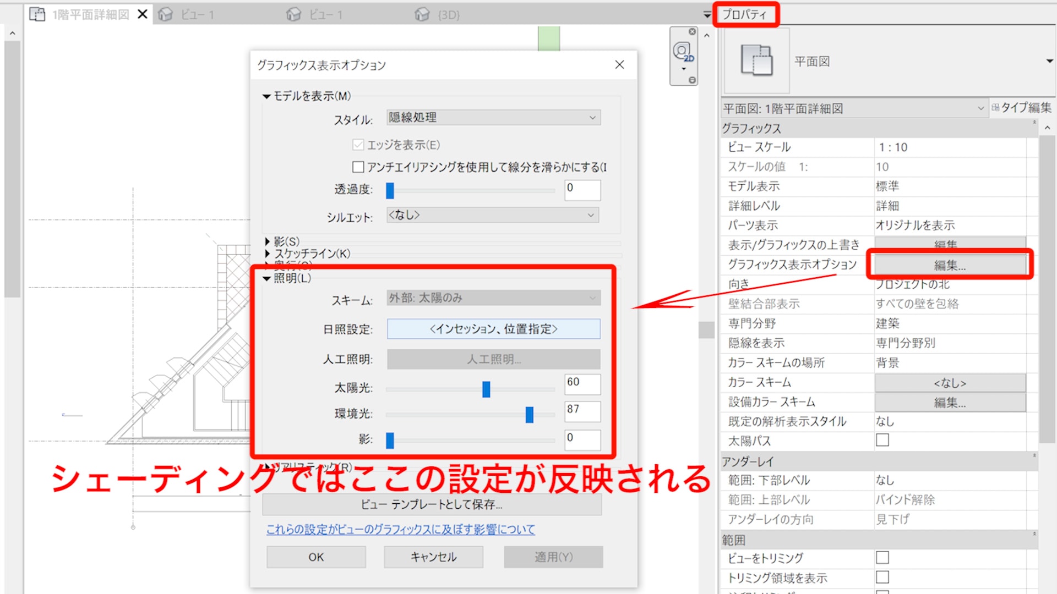
Task: Open the シルエット dropdown
Action: coord(493,215)
